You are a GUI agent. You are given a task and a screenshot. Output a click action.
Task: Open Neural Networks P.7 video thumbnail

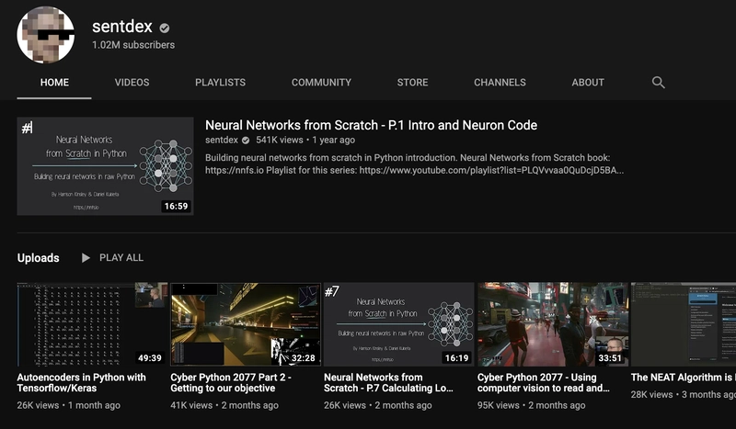pyautogui.click(x=399, y=324)
